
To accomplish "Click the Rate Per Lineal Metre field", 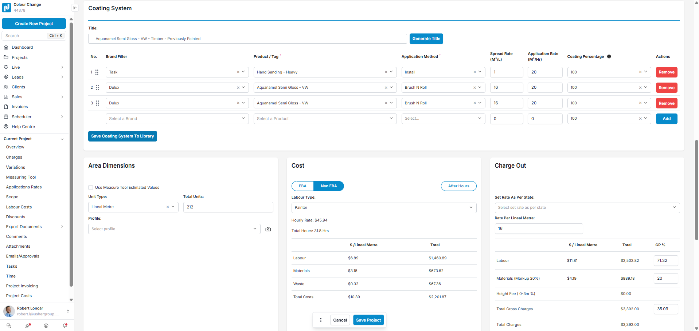I will pyautogui.click(x=539, y=229).
